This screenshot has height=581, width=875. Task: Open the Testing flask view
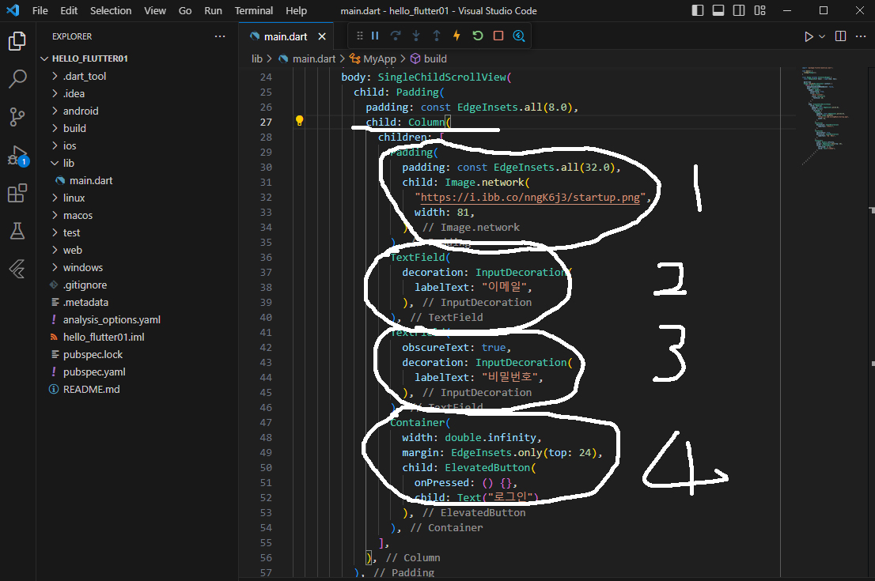17,231
